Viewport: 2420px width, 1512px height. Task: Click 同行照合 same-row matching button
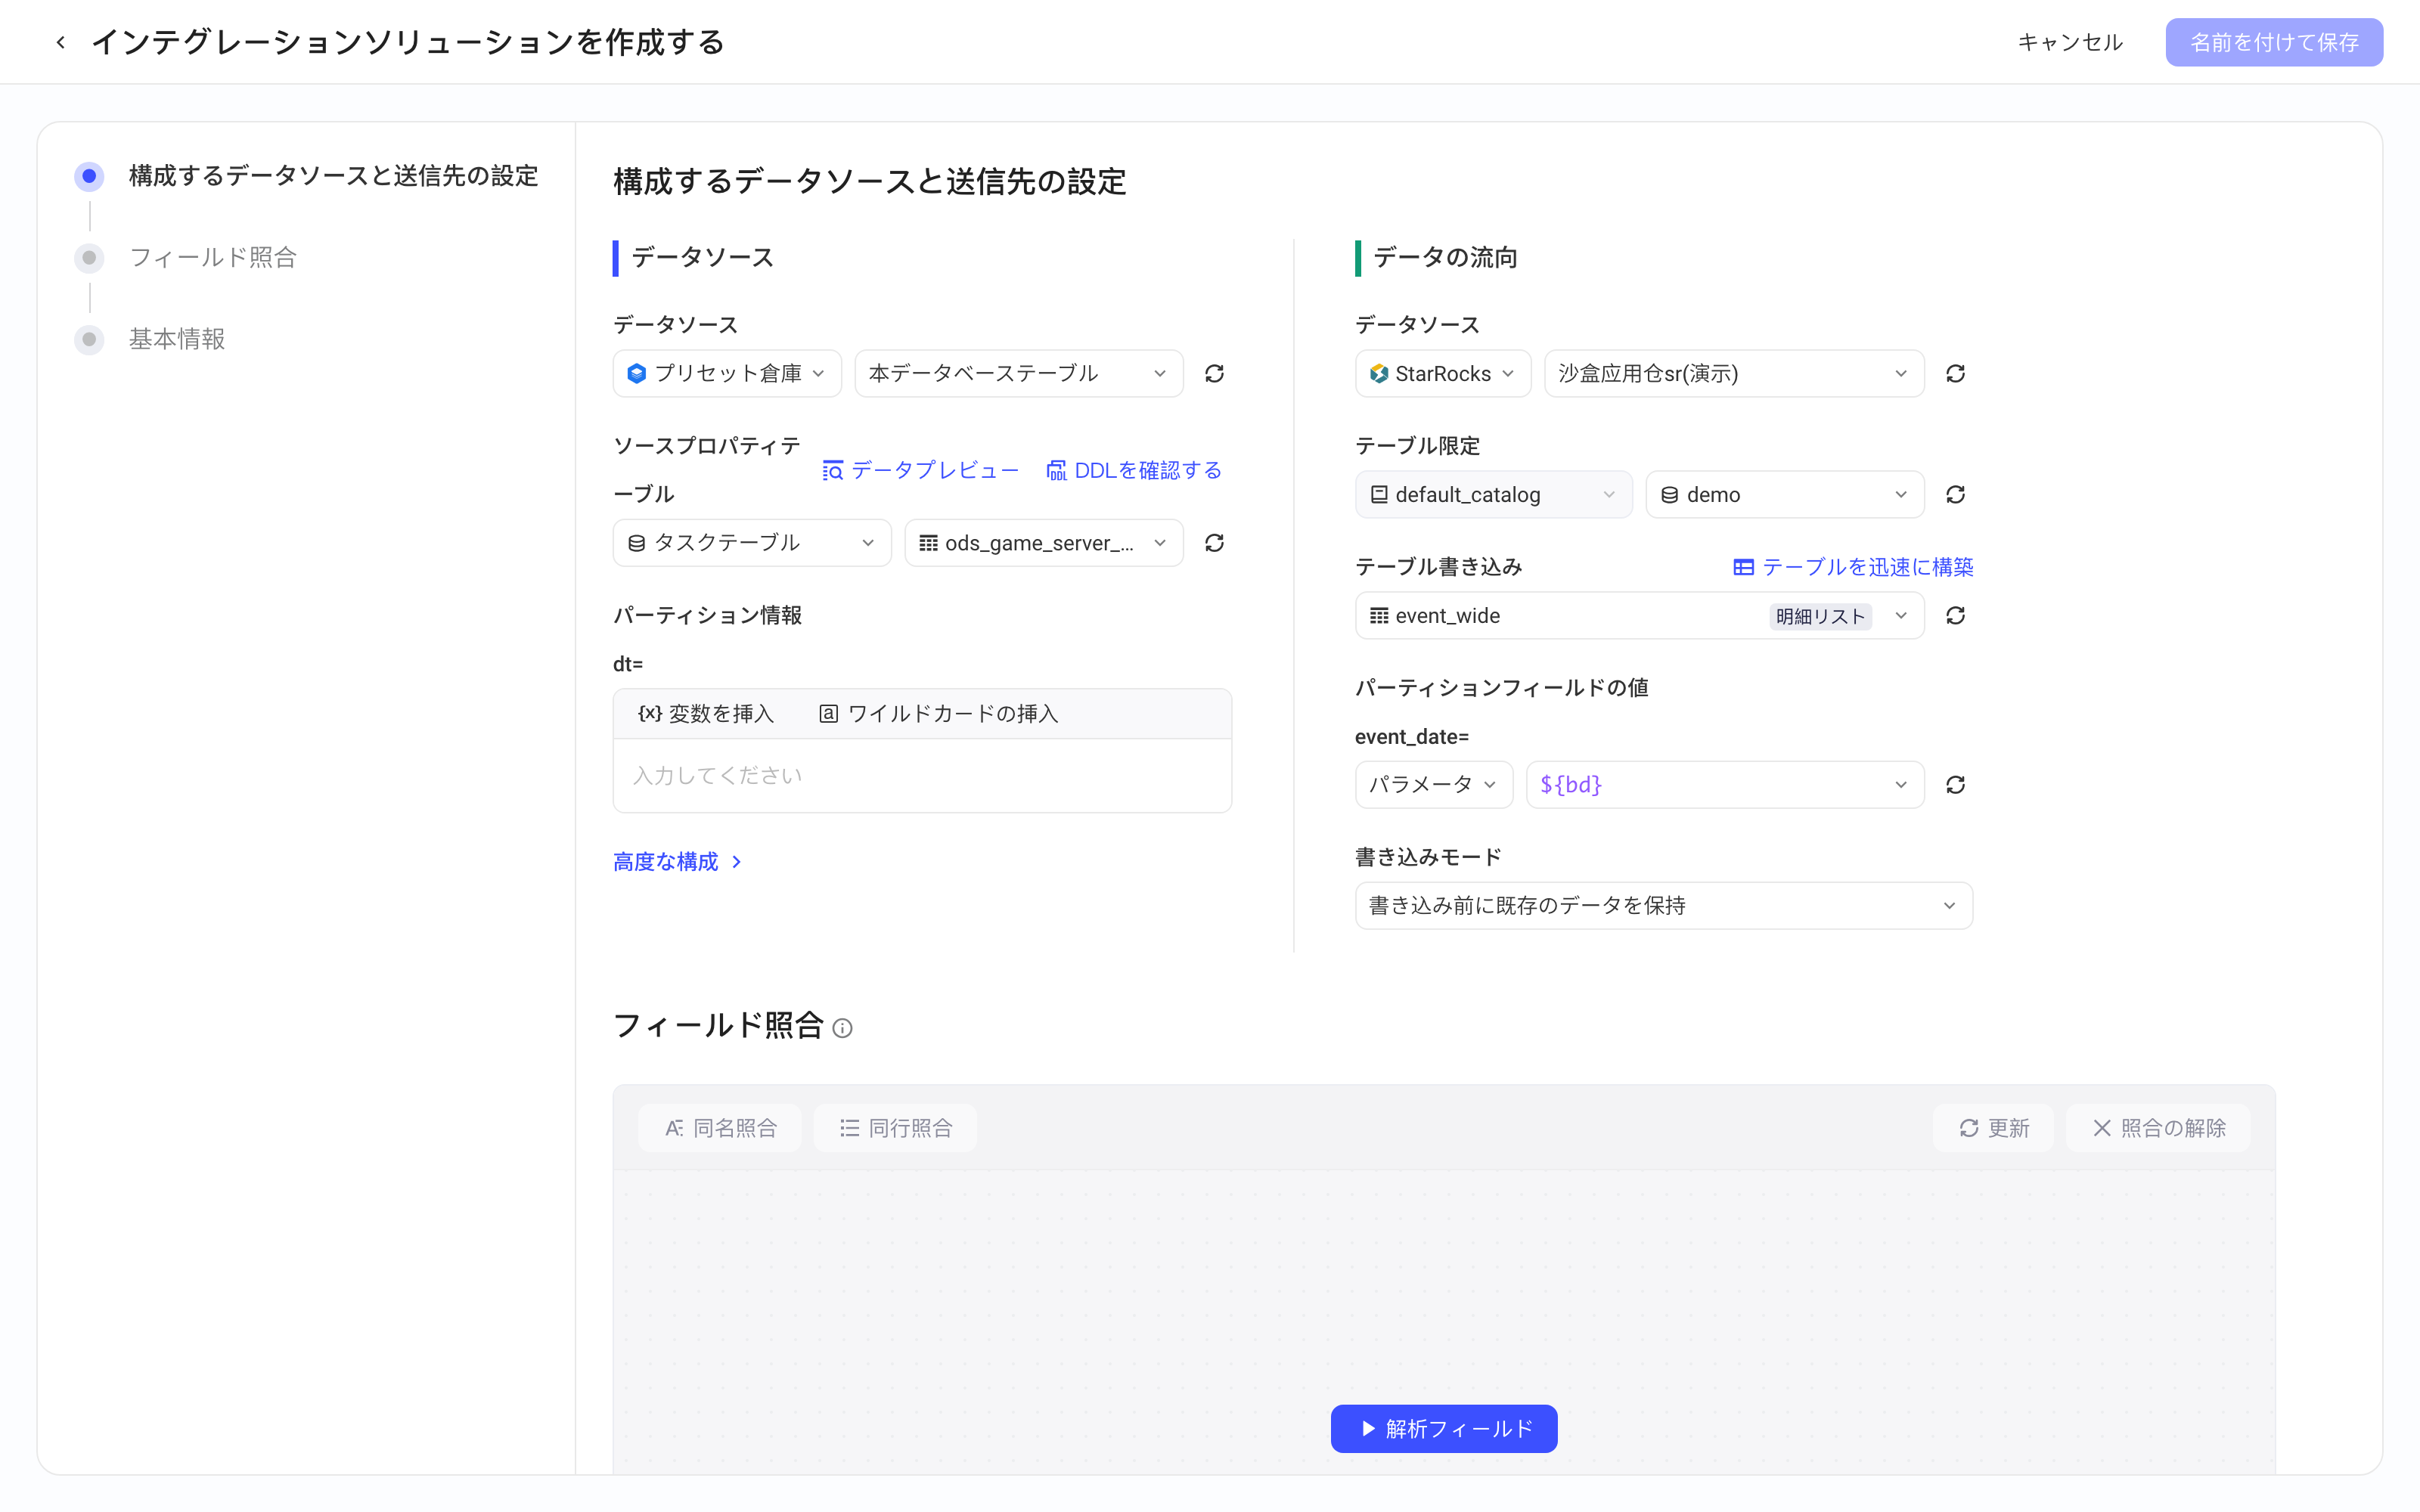pyautogui.click(x=895, y=1128)
